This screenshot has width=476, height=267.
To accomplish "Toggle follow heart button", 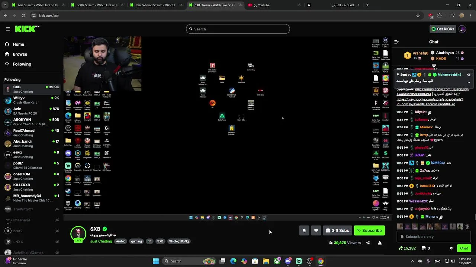I will [316, 231].
